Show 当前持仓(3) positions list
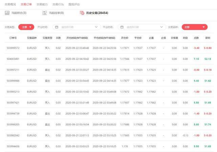 click(x=19, y=13)
